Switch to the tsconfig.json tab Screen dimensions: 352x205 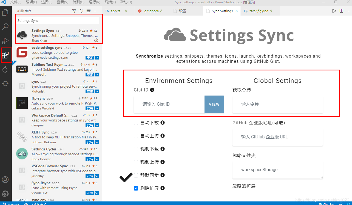pos(260,11)
